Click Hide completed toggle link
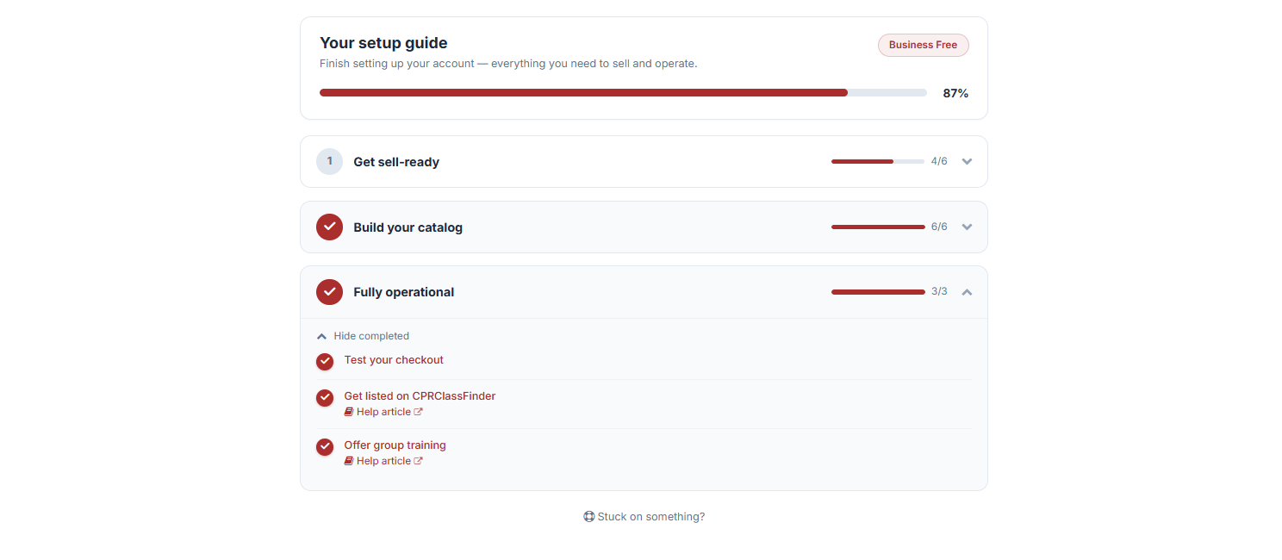The image size is (1282, 560). pyautogui.click(x=363, y=336)
